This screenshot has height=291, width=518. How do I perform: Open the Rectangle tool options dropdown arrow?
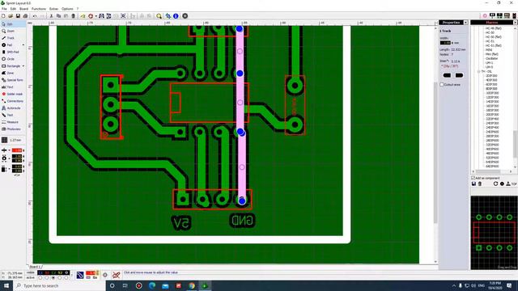pos(23,66)
